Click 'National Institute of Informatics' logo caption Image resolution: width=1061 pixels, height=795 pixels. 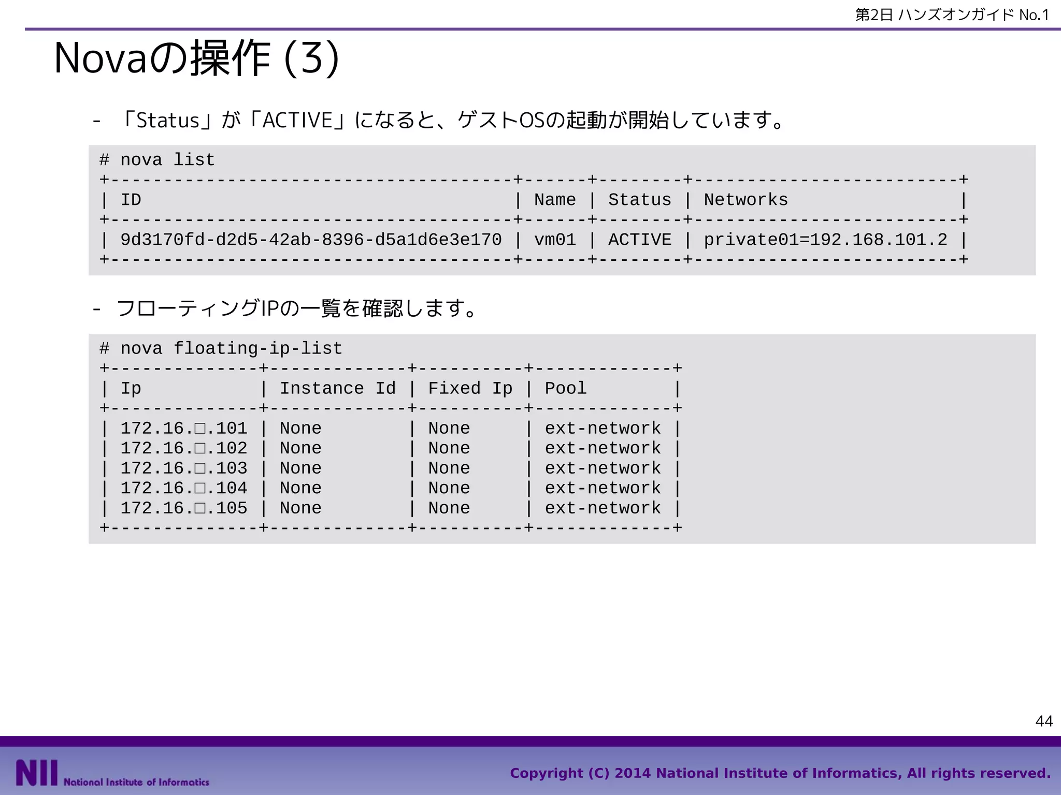[x=136, y=782]
